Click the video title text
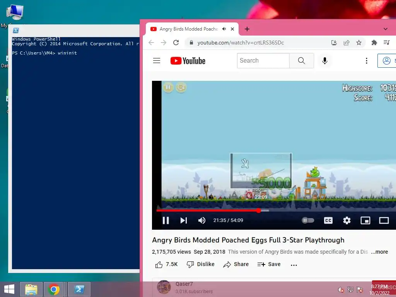 [248, 240]
